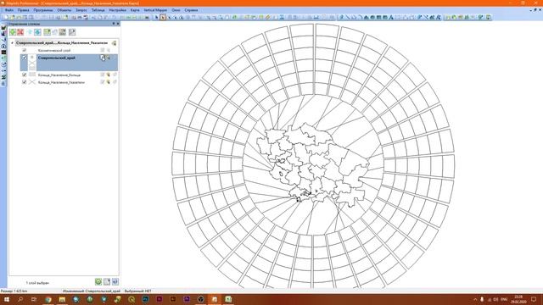The width and height of the screenshot is (543, 305).
Task: Toggle auto-label icon on Кольца_Население_Кольца layer
Action: tap(115, 75)
